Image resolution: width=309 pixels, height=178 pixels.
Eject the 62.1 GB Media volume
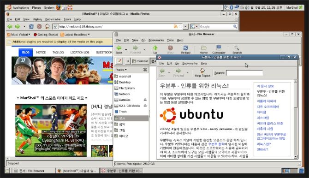(145, 106)
